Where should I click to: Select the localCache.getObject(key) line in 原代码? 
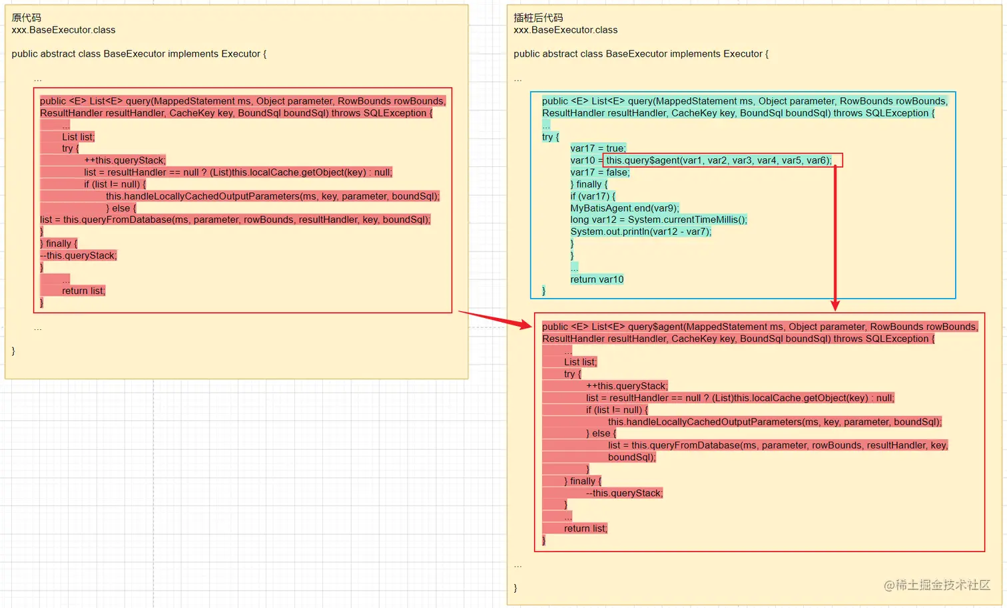[x=238, y=172]
